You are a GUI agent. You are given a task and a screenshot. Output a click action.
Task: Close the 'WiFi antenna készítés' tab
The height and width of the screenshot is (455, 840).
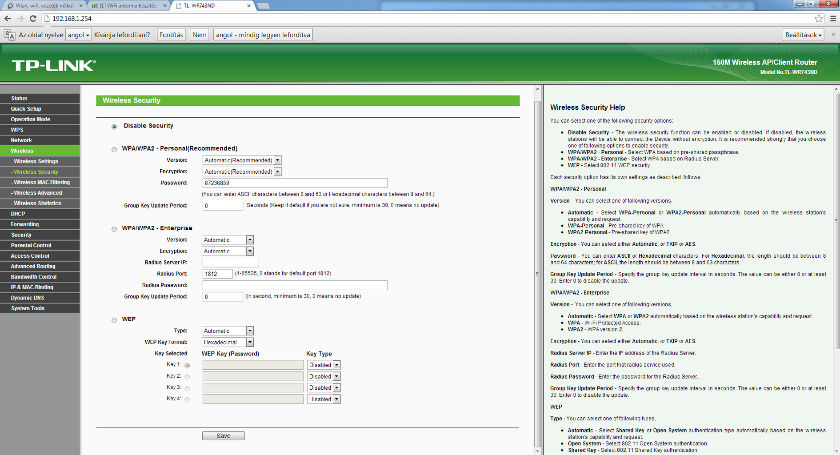coord(165,6)
